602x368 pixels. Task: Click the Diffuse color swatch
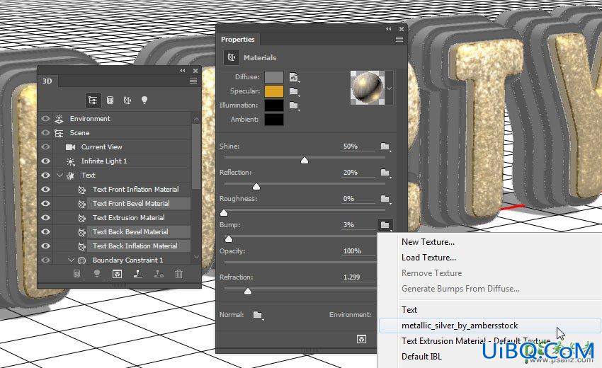[x=274, y=77]
